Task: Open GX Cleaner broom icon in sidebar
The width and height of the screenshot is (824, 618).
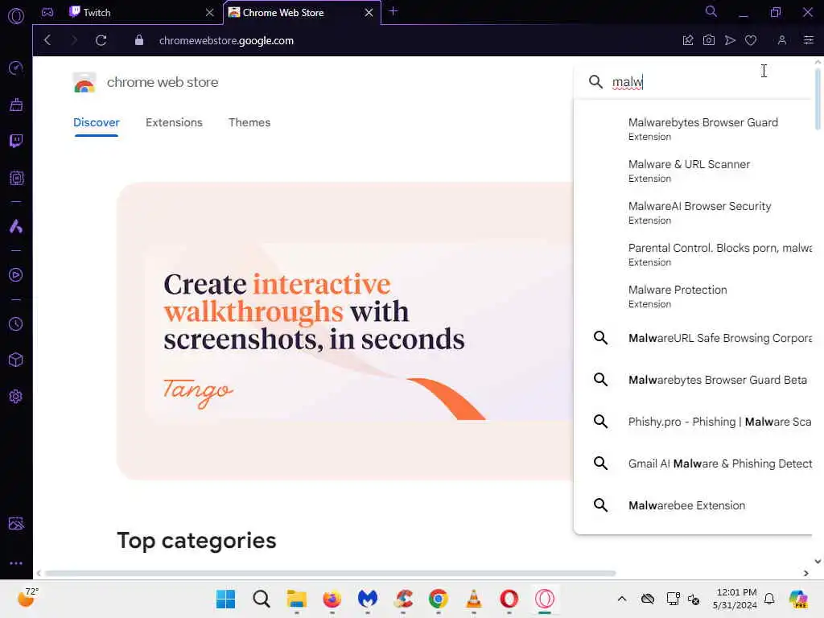Action: tap(16, 105)
